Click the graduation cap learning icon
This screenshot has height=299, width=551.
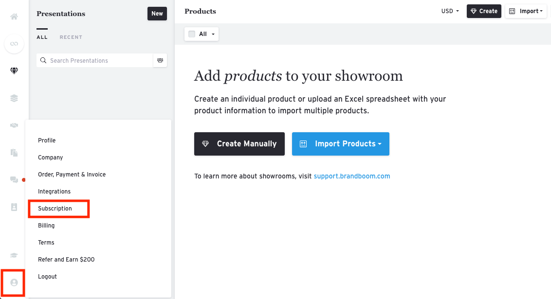click(14, 255)
